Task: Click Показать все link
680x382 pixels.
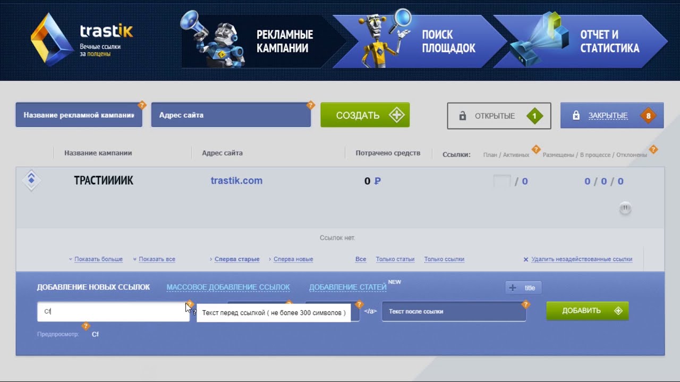Action: click(157, 259)
